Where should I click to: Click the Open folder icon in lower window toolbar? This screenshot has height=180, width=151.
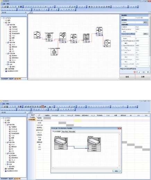tap(5, 107)
